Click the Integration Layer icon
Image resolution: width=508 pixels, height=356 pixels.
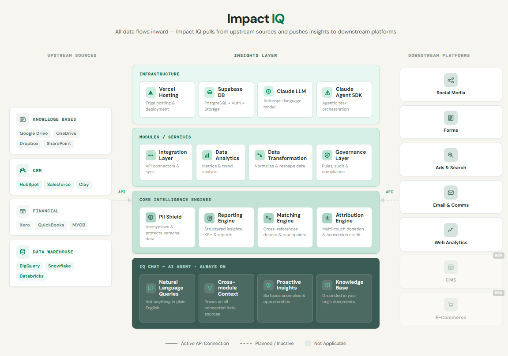pos(151,155)
